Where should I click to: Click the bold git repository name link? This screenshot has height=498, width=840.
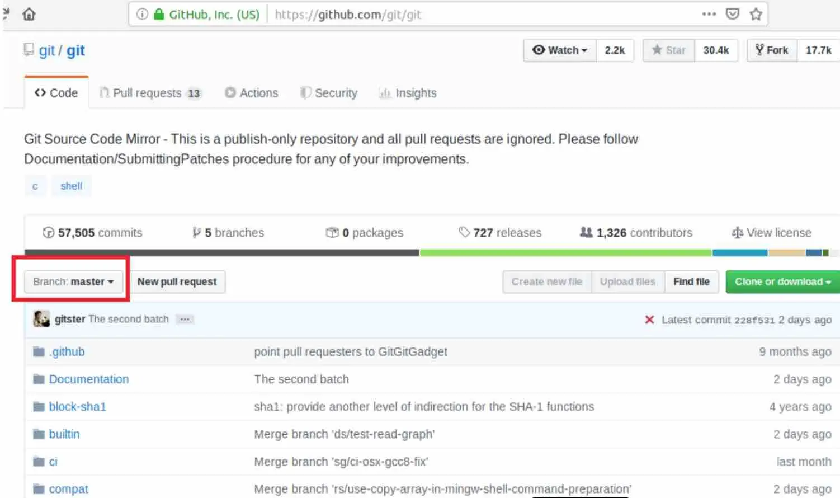tap(75, 50)
